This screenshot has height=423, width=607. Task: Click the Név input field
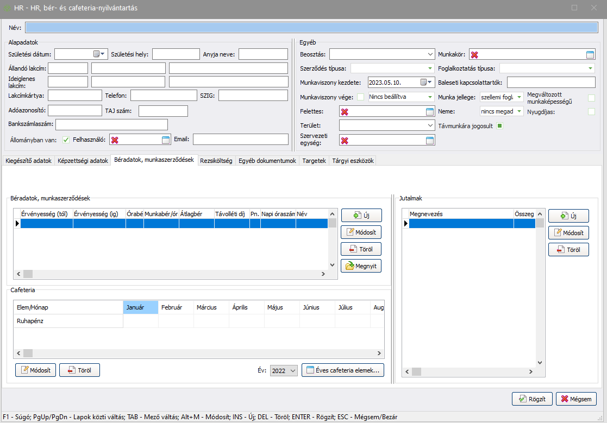coord(311,28)
